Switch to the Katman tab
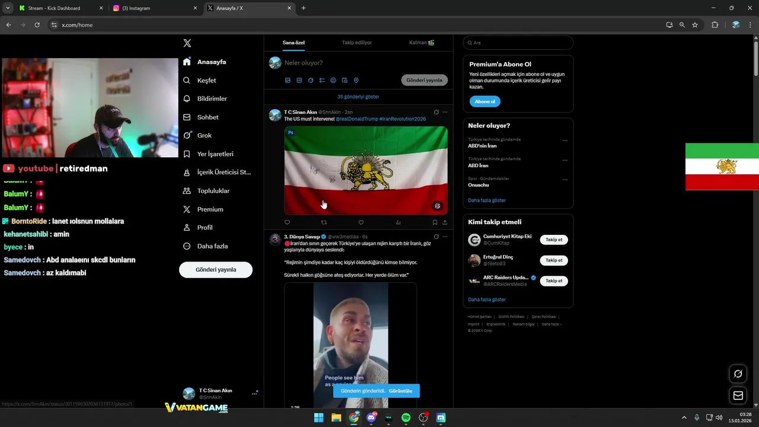Screen dimensions: 759x427 click(422, 43)
